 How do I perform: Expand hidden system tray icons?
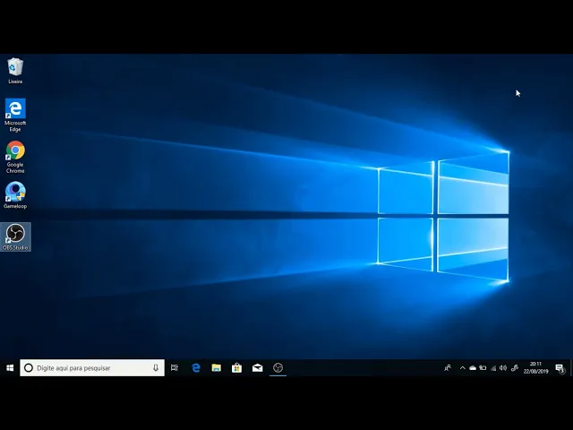[x=462, y=368]
